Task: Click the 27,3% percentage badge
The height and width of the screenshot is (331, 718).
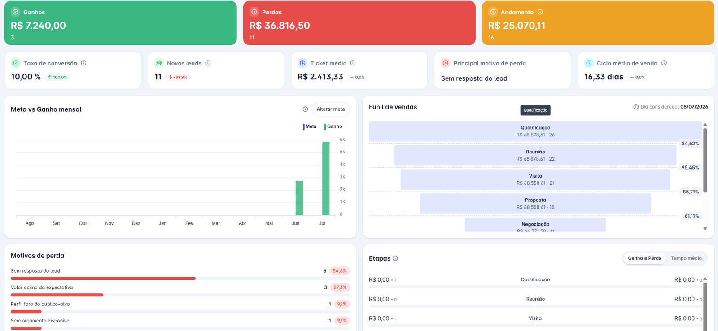Action: 340,287
